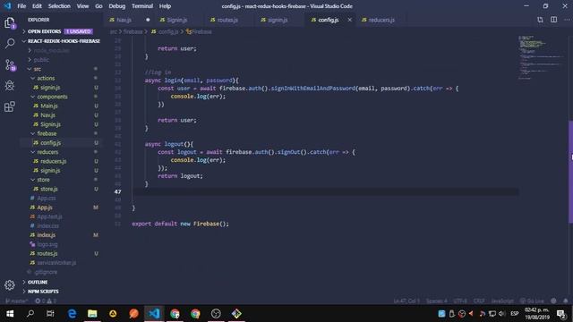Open the View menu
This screenshot has width=573, height=322.
pos(82,6)
